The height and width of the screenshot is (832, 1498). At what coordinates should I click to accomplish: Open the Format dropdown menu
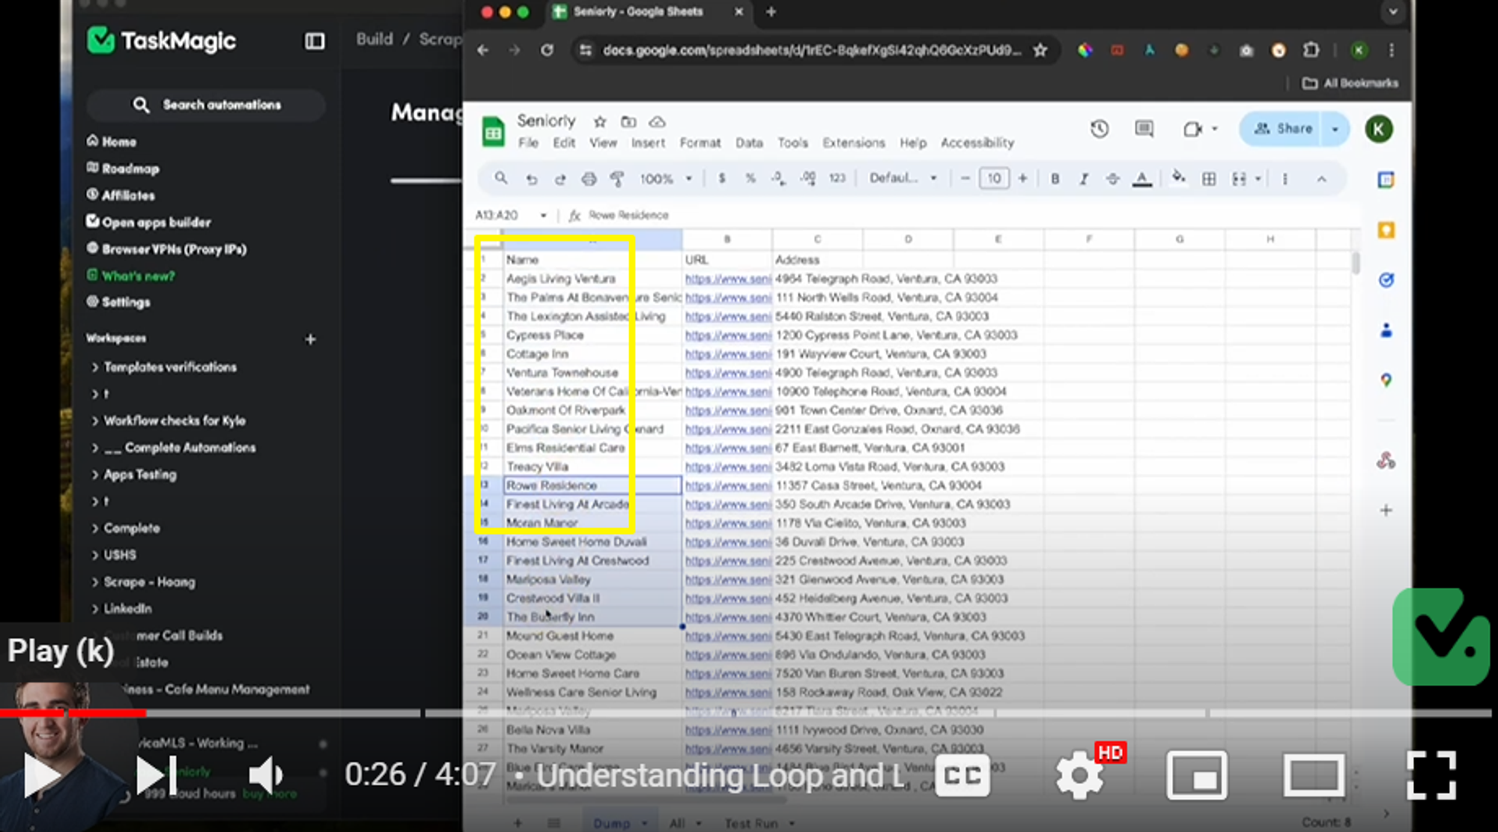click(x=701, y=142)
